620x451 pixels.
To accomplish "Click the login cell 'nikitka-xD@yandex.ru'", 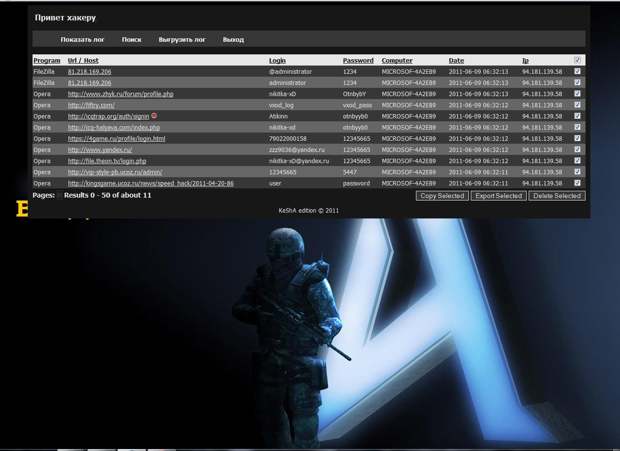I will click(x=299, y=161).
